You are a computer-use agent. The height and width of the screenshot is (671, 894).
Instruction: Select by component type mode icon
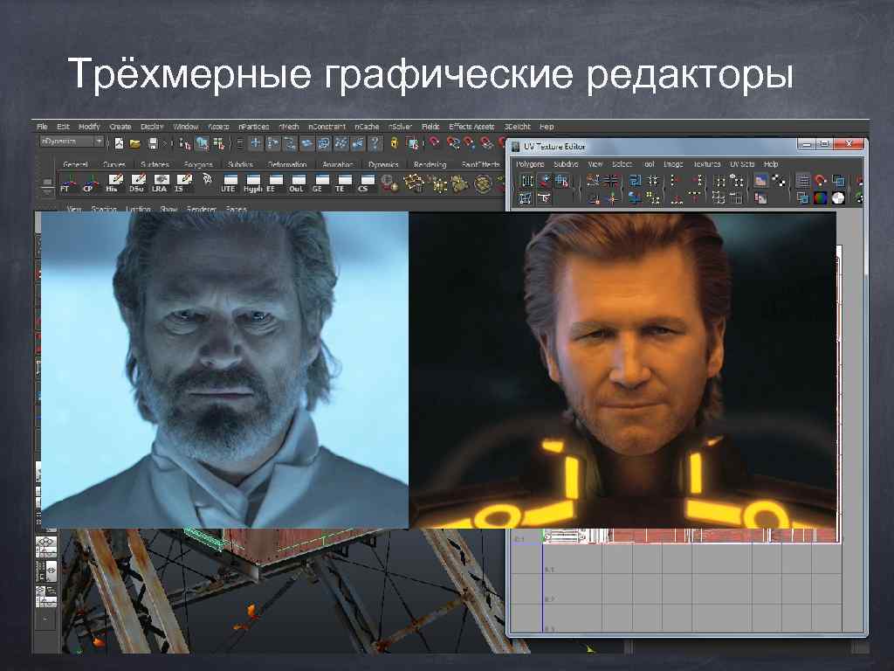pos(219,143)
